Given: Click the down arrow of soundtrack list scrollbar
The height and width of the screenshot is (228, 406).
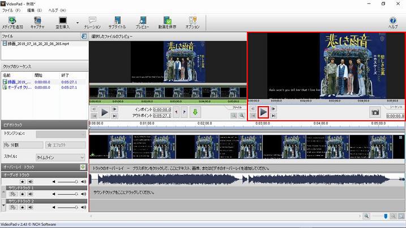Looking at the screenshot, I should [3, 205].
